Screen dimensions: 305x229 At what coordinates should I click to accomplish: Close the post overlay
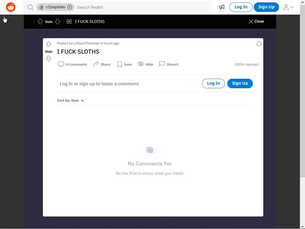(256, 21)
